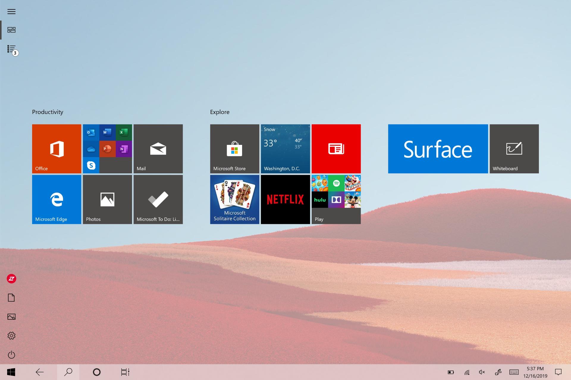The image size is (571, 380).
Task: Switch to All apps list view
Action: (x=11, y=49)
